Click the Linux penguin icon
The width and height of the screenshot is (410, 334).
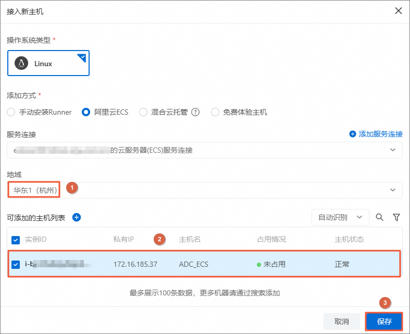point(21,63)
